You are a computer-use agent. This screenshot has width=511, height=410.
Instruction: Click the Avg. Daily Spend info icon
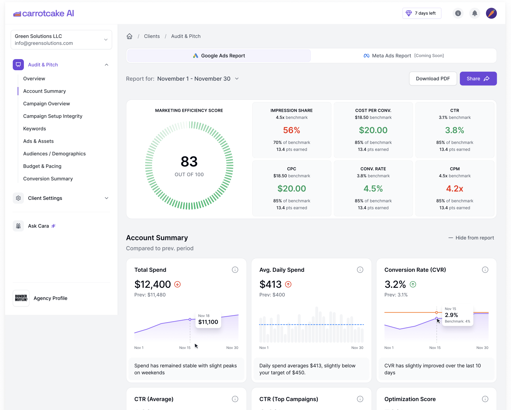click(360, 270)
